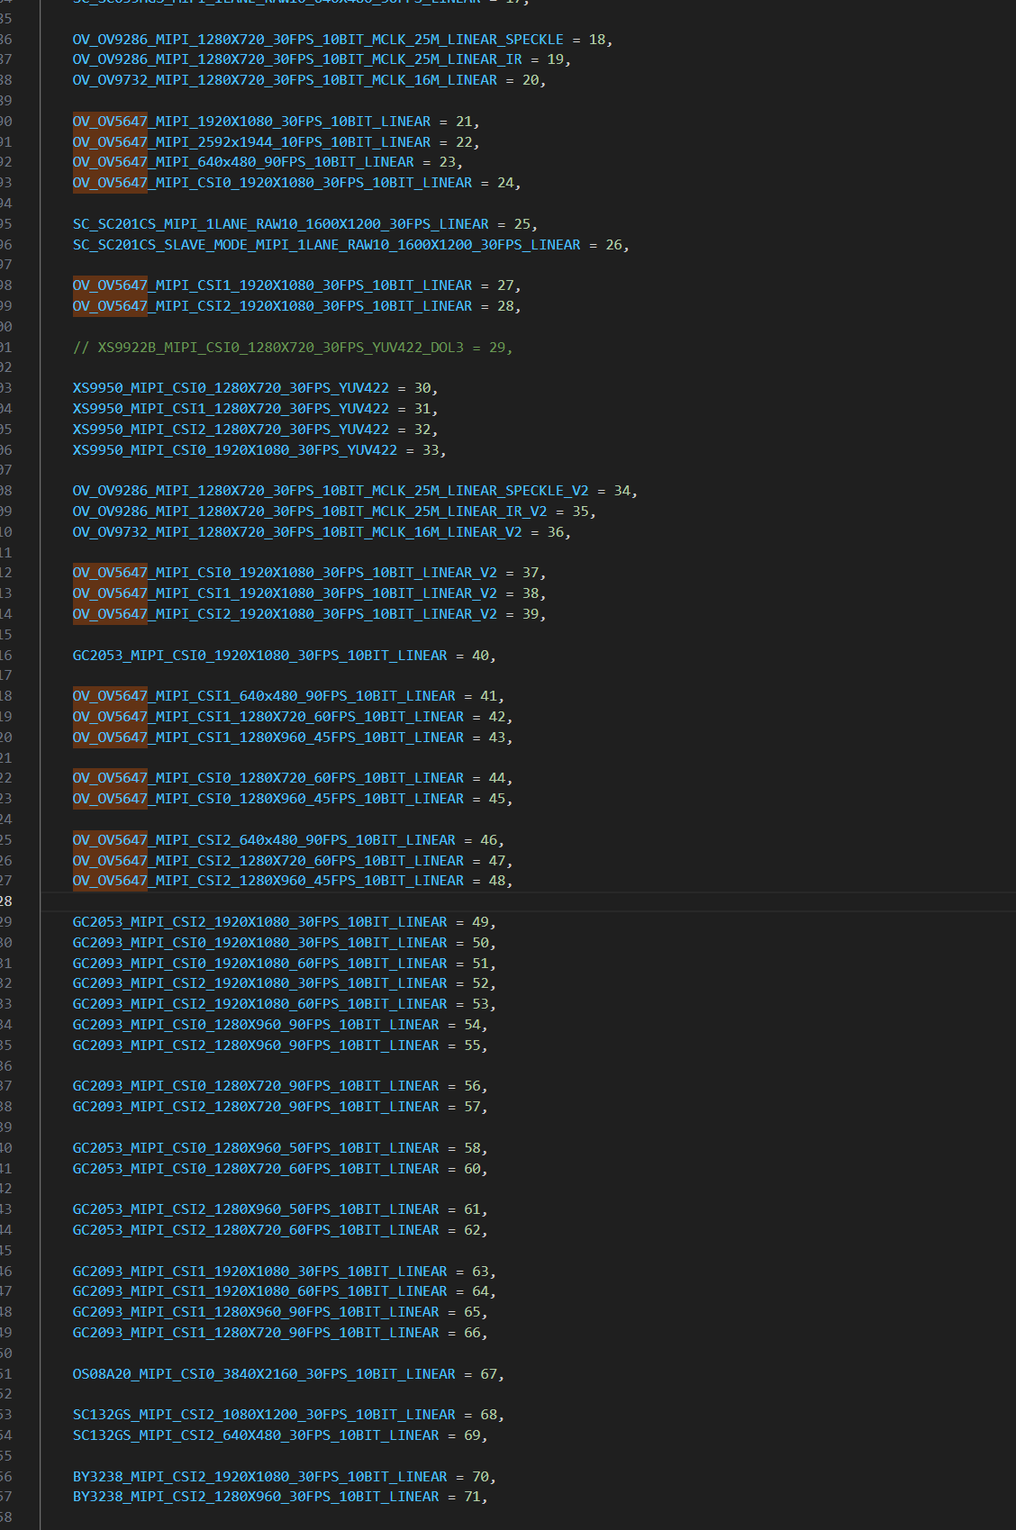Click the GC2093_MIPI_CSI1_1280X720_90FPS_10BIT_LINEAR identifier
This screenshot has width=1016, height=1530.
point(255,1333)
